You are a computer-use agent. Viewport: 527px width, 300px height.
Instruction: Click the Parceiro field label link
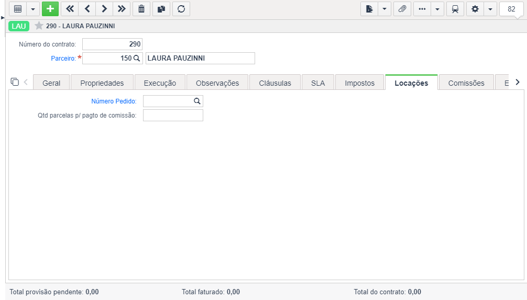[63, 59]
